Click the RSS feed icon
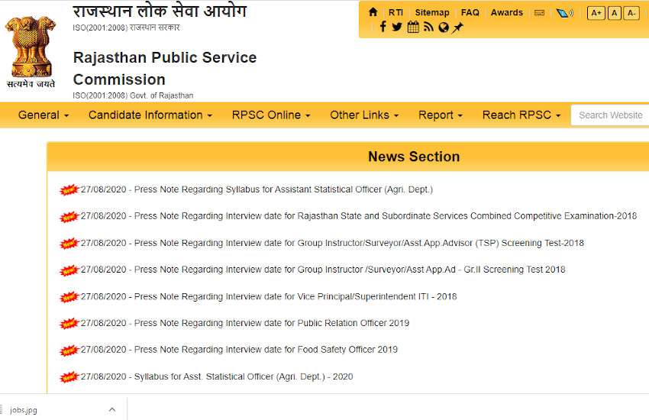 point(428,27)
